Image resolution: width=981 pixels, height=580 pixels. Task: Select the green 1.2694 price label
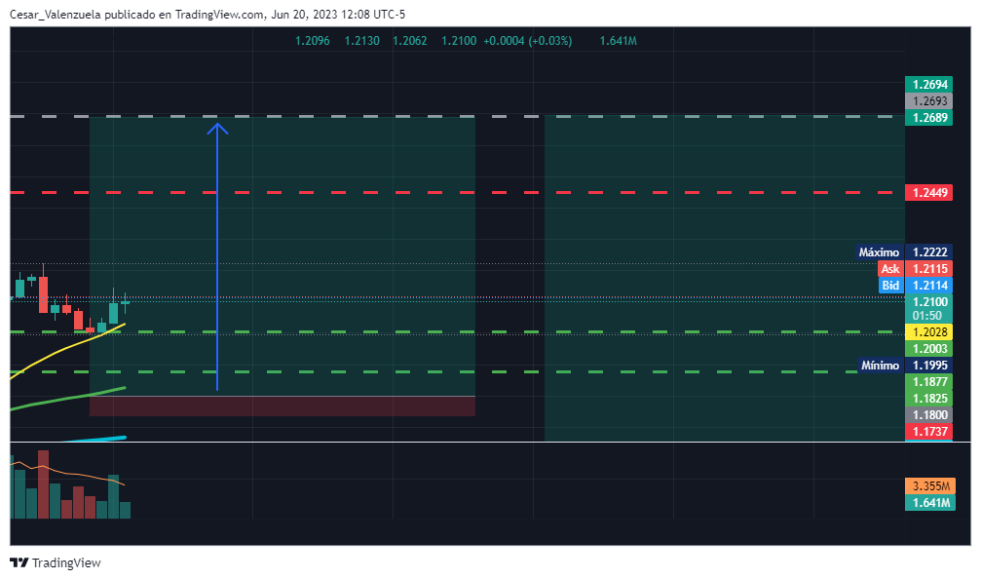click(x=929, y=84)
